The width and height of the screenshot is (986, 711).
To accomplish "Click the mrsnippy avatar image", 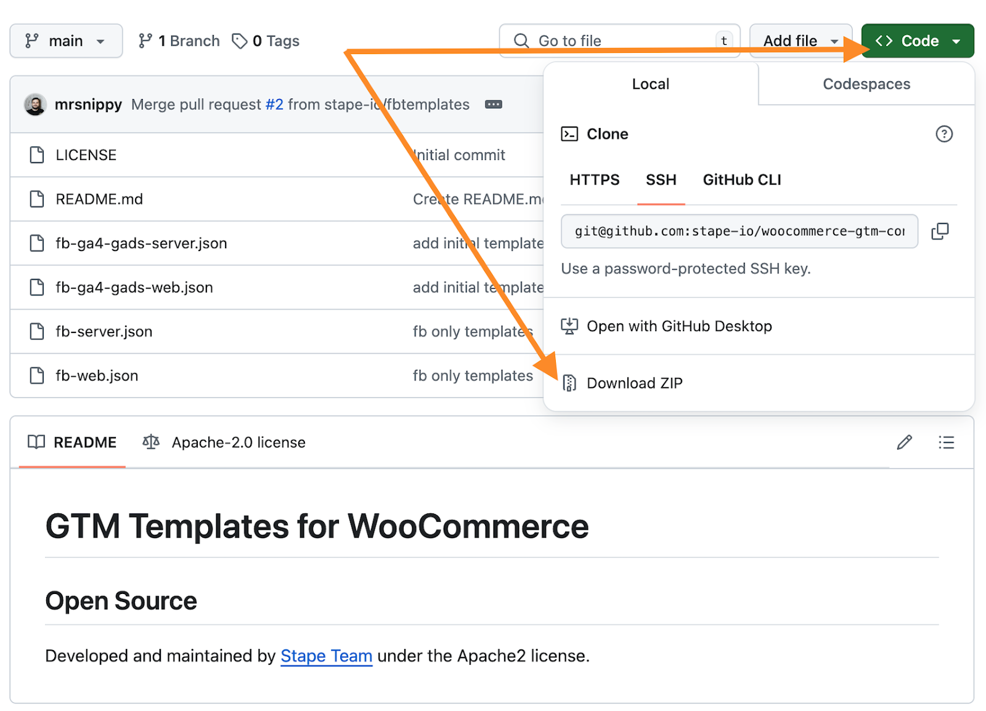I will coord(36,105).
